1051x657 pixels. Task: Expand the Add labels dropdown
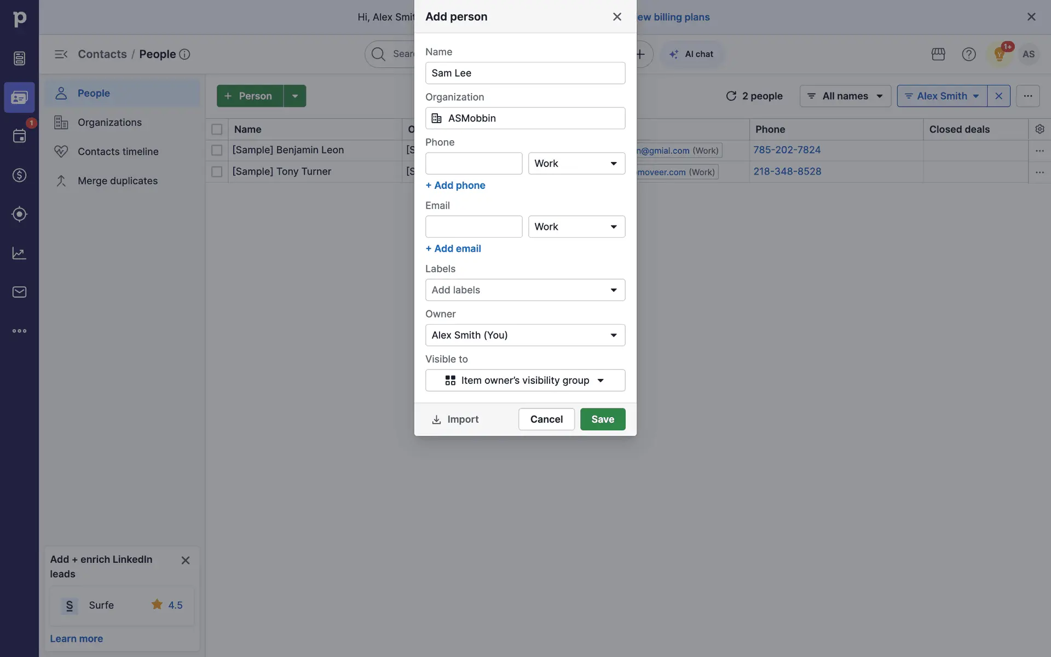point(525,290)
